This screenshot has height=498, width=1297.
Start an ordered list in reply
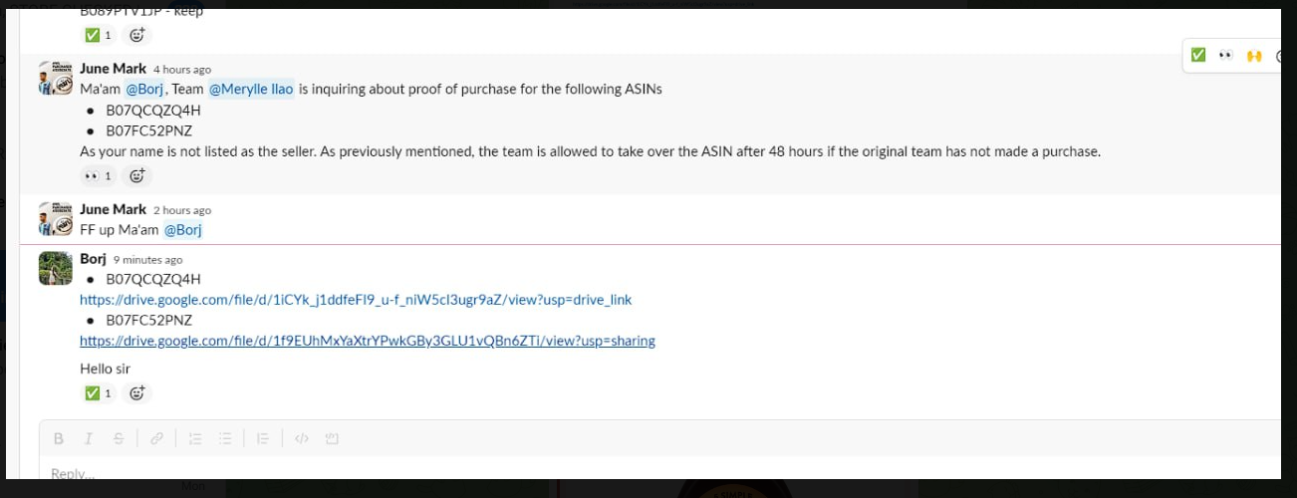tap(195, 438)
